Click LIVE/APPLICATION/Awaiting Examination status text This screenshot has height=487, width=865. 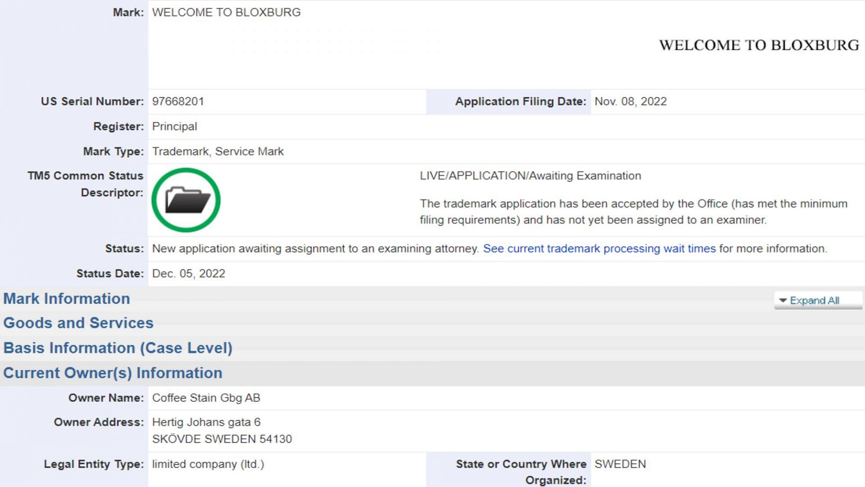click(530, 176)
